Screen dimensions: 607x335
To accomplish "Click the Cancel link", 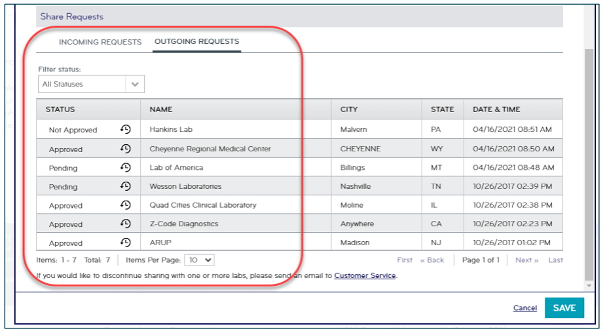I will (524, 308).
